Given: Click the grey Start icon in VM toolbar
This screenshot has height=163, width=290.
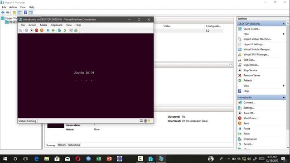Looking at the screenshot, I should 26,30.
